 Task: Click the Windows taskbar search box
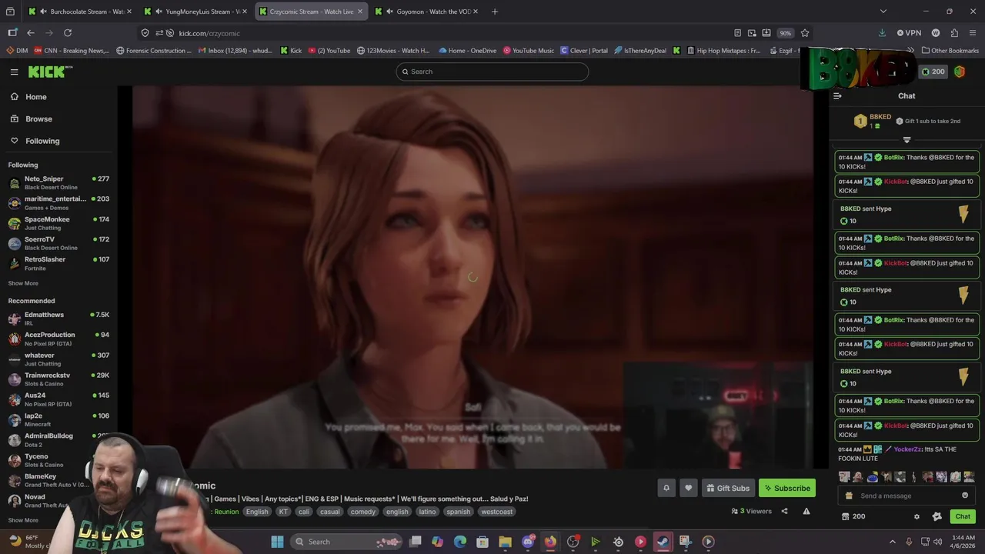click(348, 542)
